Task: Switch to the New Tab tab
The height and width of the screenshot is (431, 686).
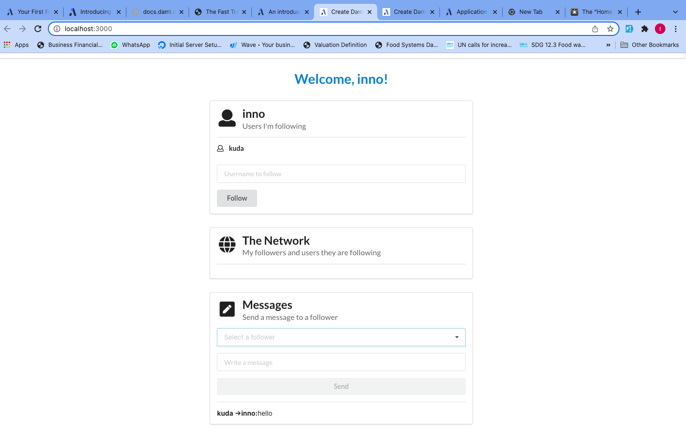Action: [530, 12]
